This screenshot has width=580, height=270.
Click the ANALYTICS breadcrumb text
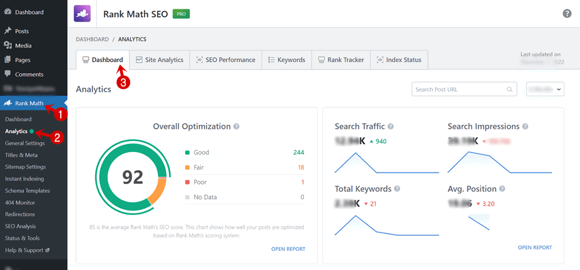132,39
